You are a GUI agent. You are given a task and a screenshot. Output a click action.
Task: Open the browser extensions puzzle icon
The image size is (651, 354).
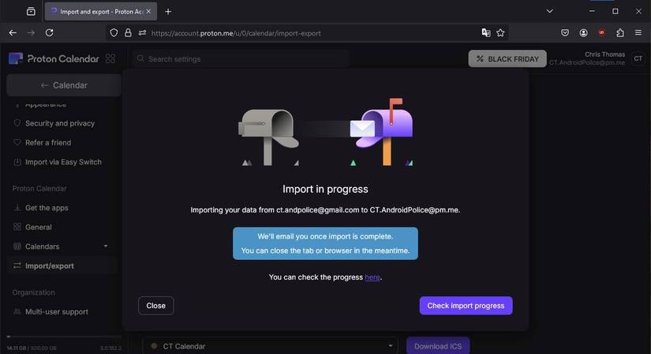(619, 32)
